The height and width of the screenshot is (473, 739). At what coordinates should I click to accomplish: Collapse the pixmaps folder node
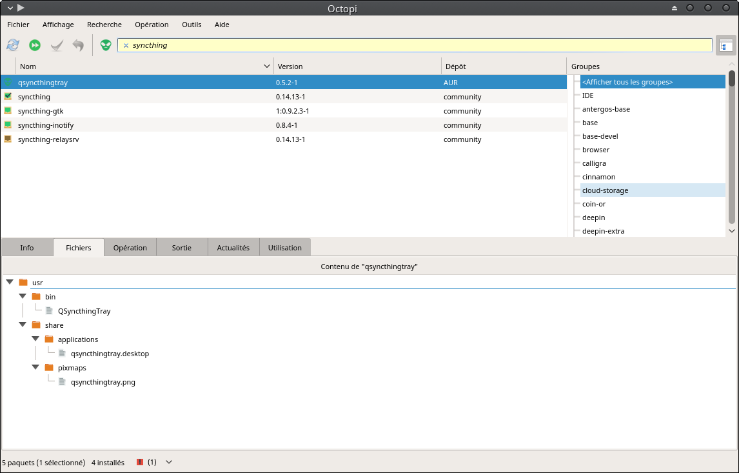[35, 367]
